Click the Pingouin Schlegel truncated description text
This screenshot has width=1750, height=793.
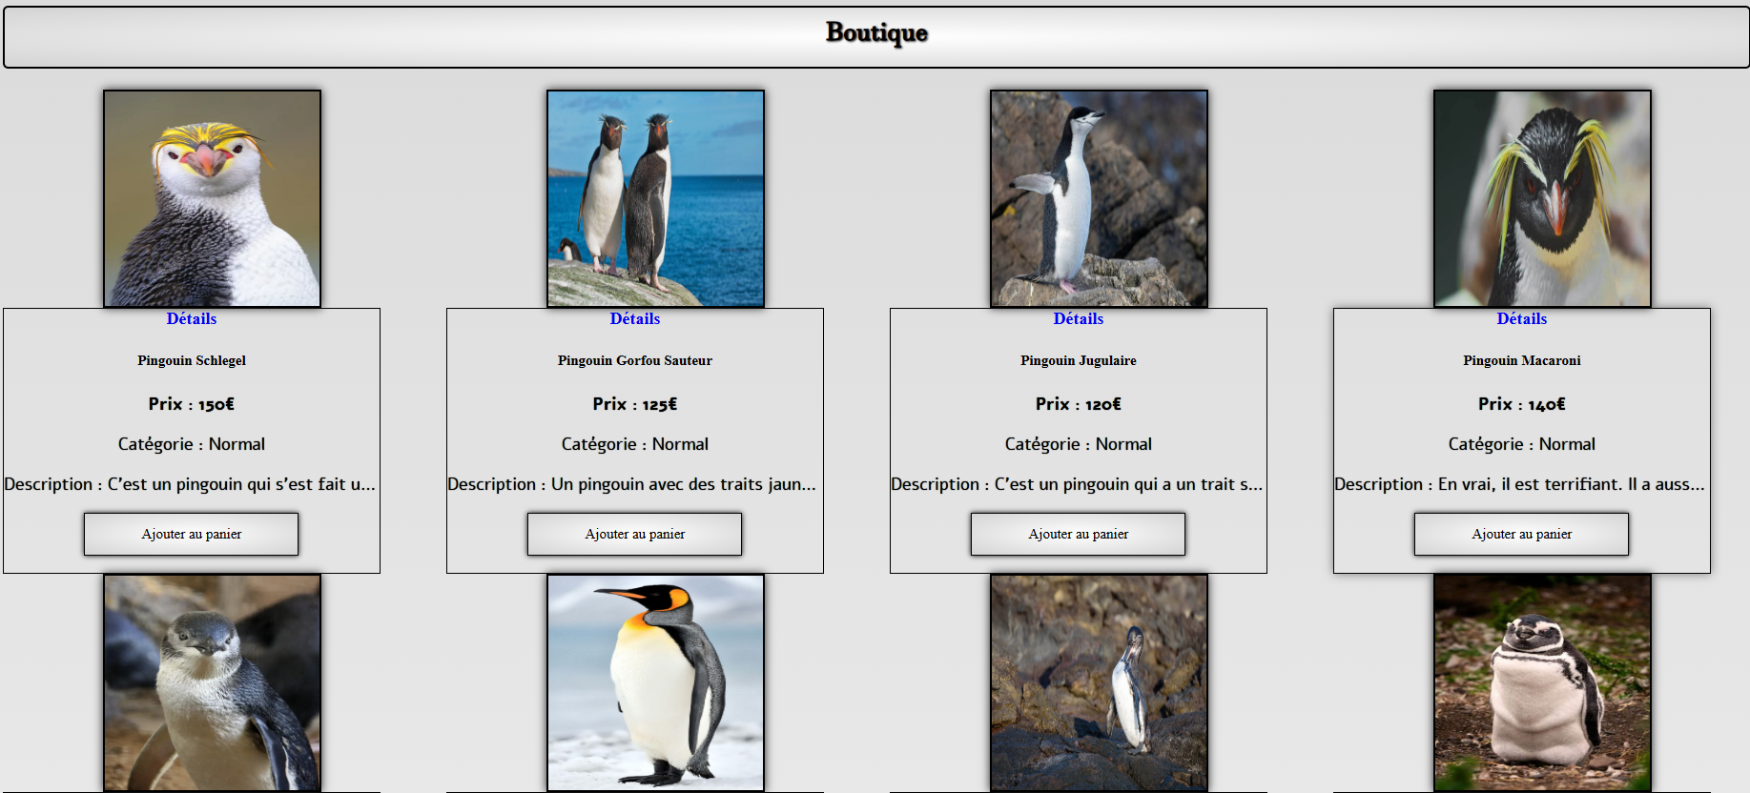click(x=191, y=484)
